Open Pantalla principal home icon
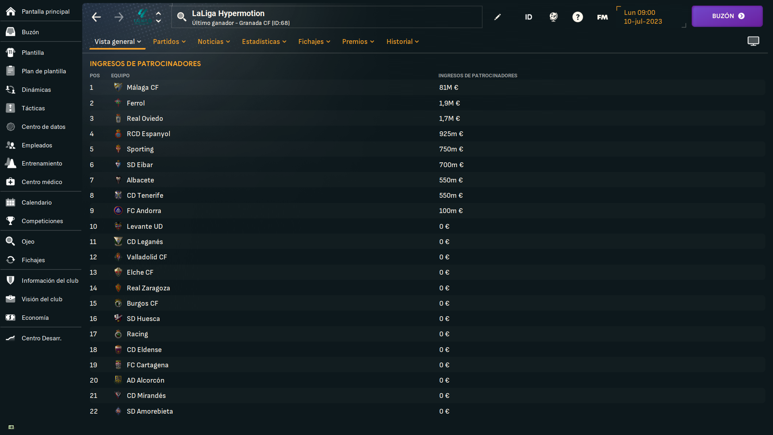The width and height of the screenshot is (773, 435). (11, 11)
